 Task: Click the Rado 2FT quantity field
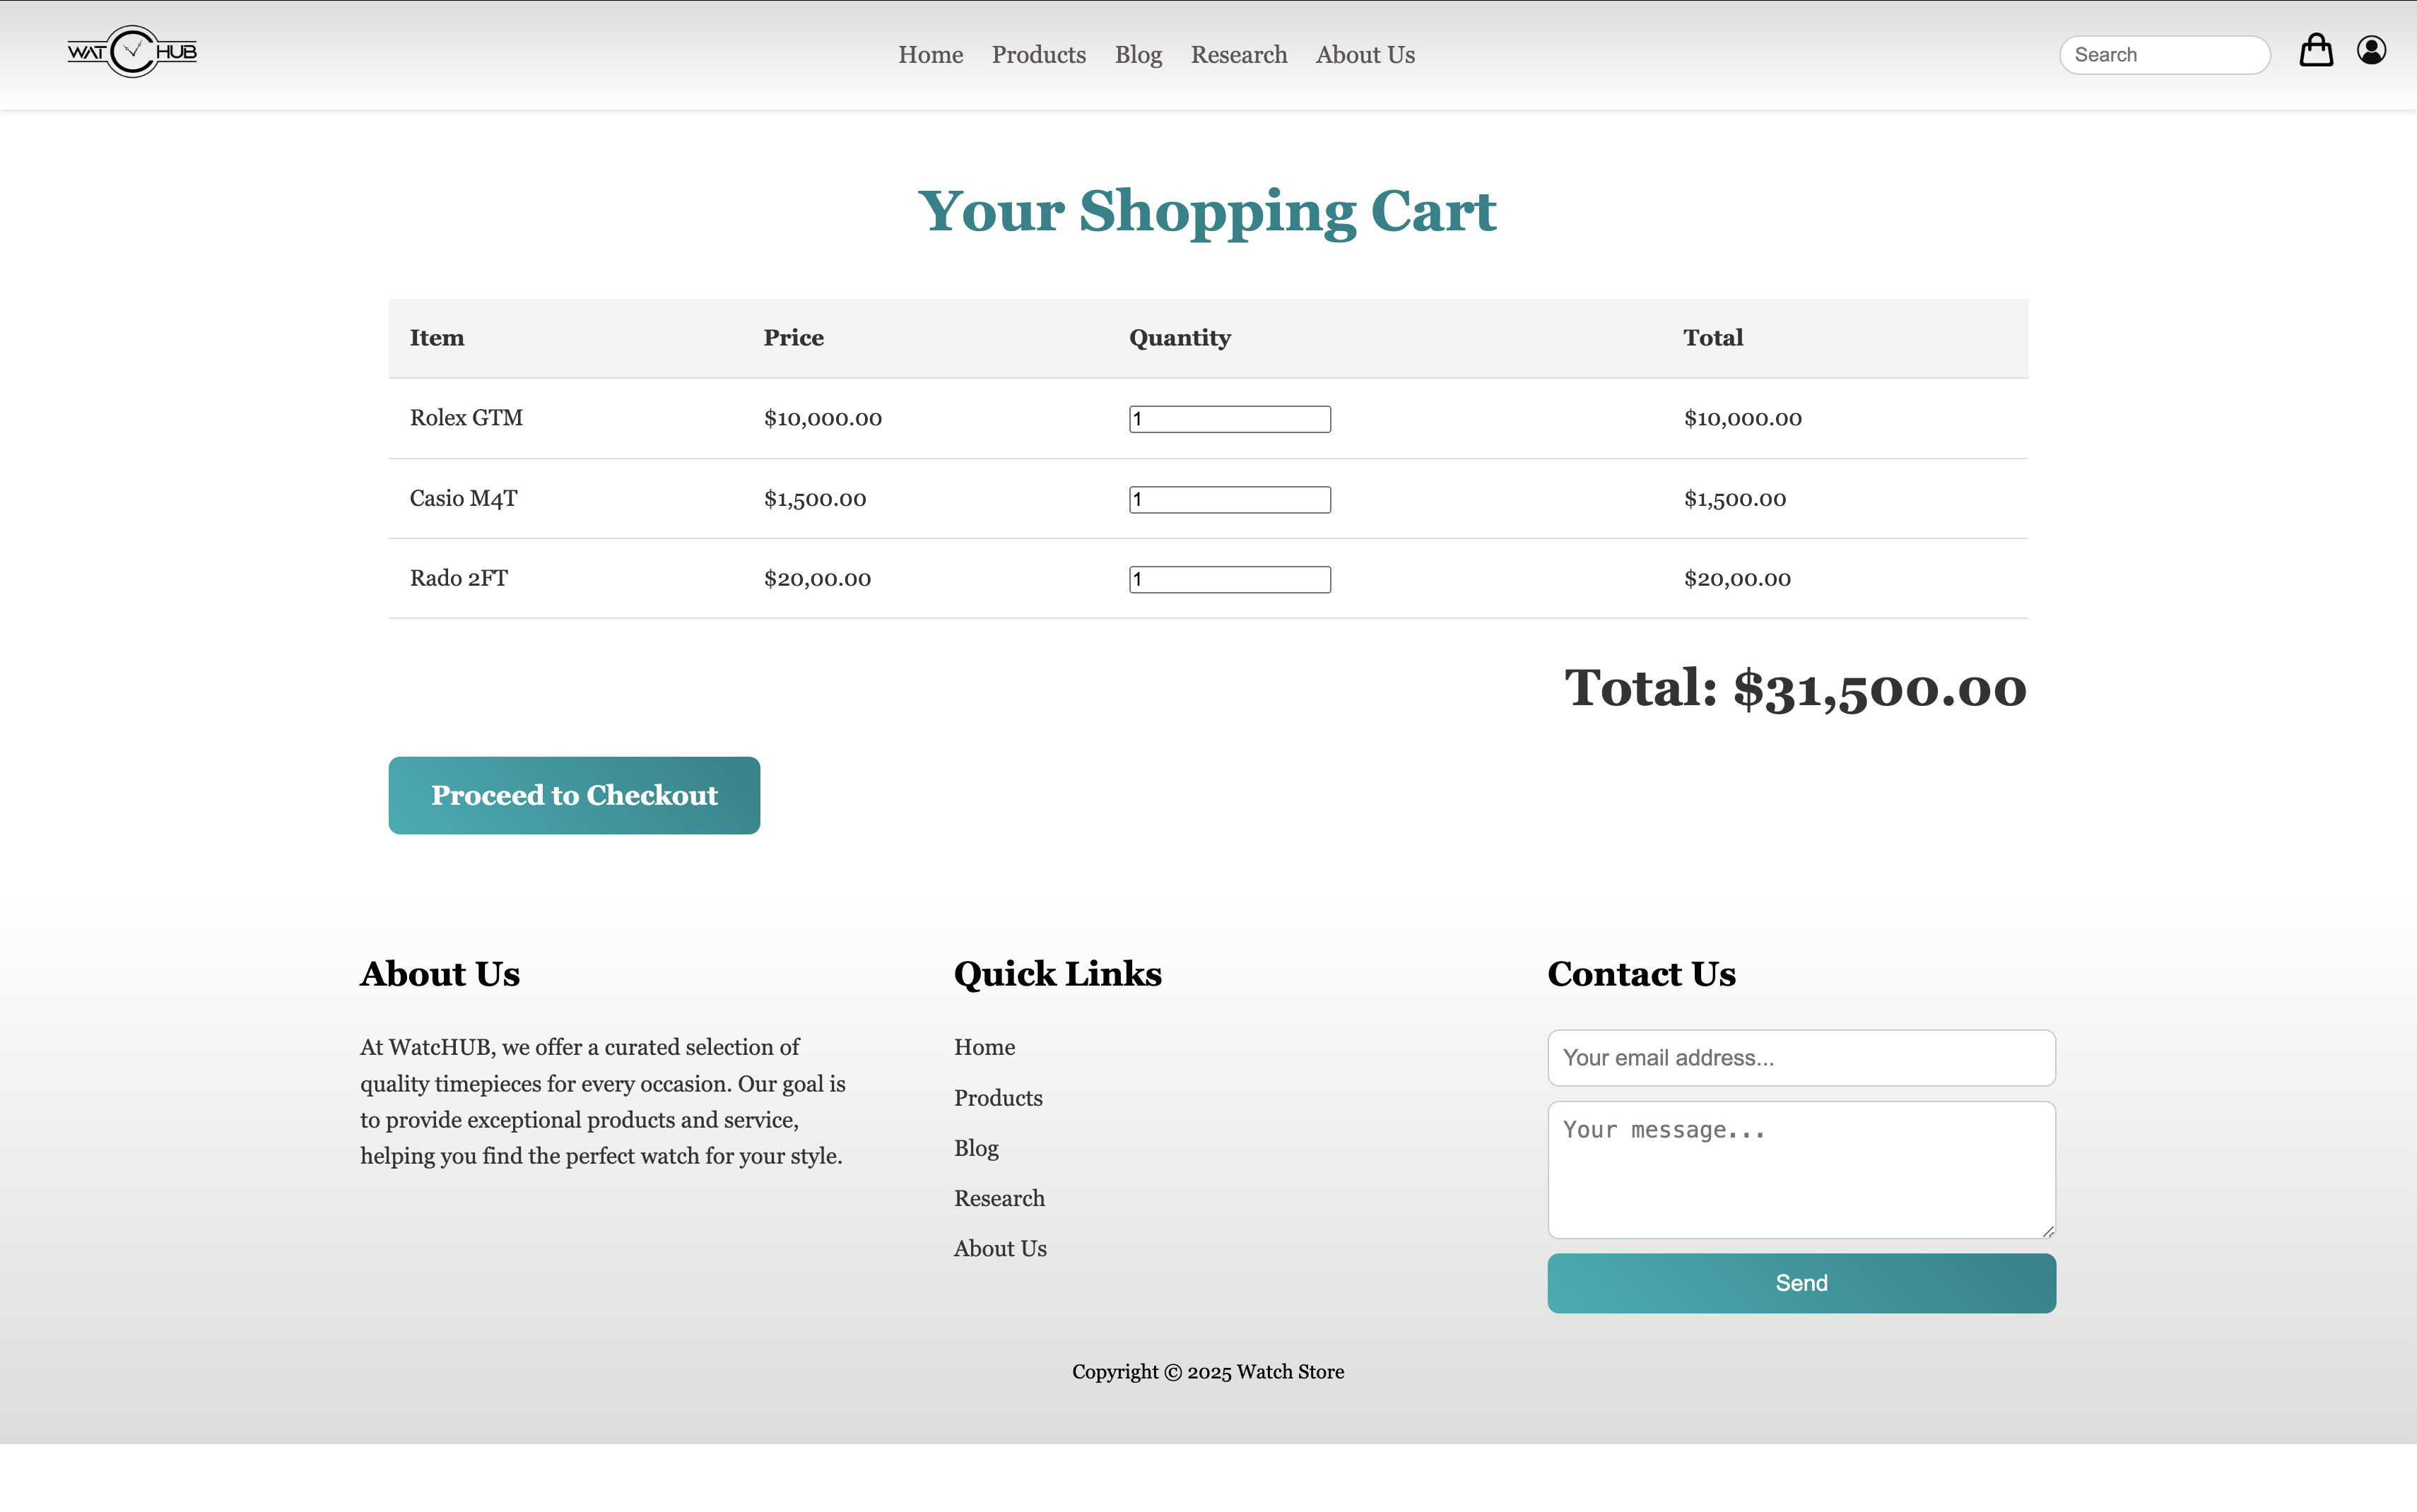pyautogui.click(x=1229, y=579)
